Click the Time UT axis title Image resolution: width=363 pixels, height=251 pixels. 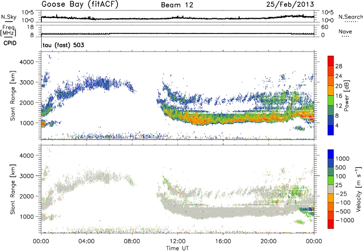click(177, 248)
